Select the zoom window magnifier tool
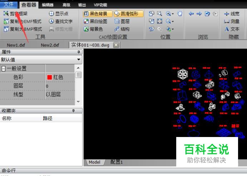 click(159, 14)
